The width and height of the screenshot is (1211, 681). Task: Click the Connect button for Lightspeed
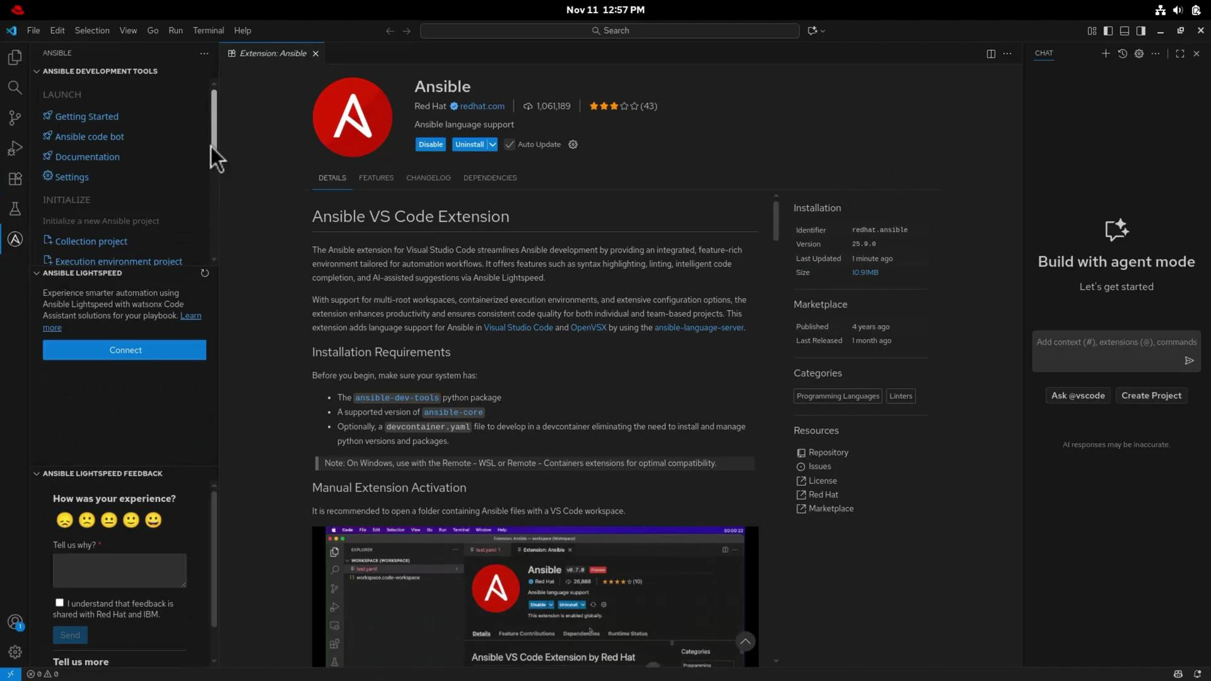[124, 350]
